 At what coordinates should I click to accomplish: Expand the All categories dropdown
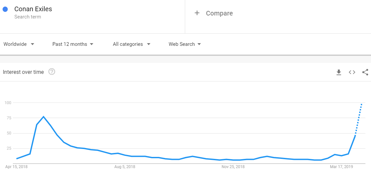tap(132, 44)
